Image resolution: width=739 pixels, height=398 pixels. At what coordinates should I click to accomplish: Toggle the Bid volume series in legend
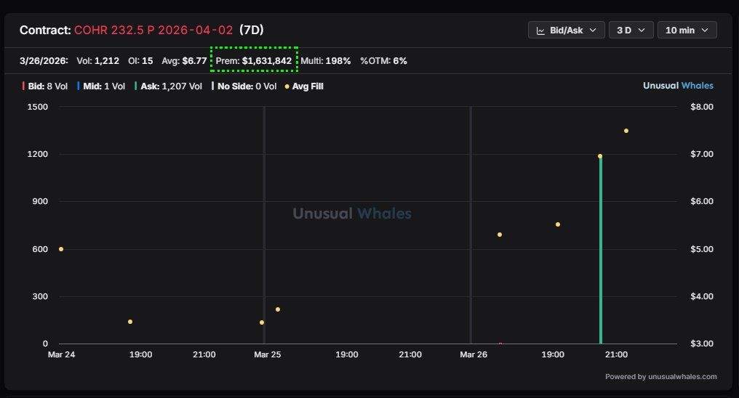click(45, 86)
